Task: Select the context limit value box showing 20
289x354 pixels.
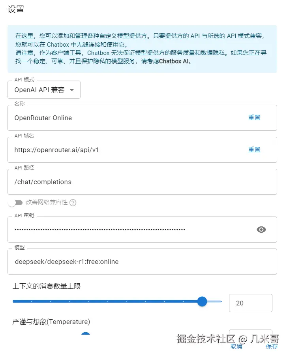Action: click(x=250, y=303)
